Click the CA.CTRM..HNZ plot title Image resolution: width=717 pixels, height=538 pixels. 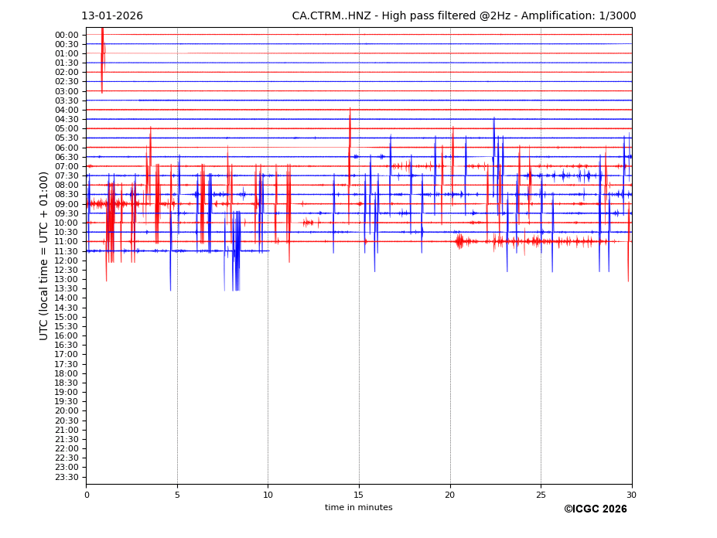(x=463, y=16)
